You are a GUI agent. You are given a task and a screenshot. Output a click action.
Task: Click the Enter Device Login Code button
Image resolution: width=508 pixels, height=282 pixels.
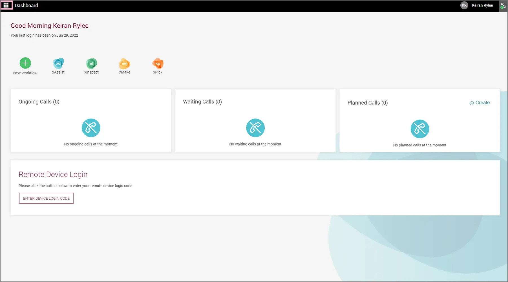[46, 198]
